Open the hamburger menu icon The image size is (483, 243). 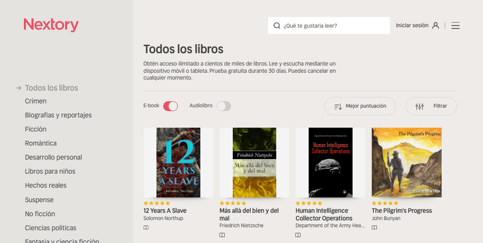point(455,26)
